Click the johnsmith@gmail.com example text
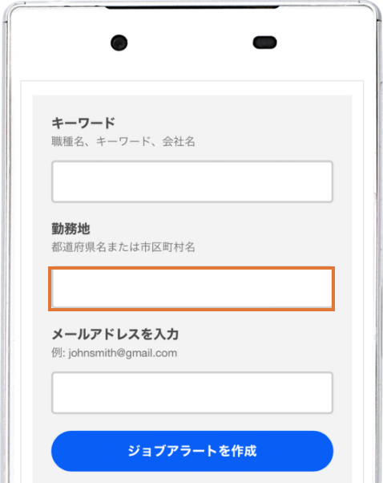Screen dimensions: 383x483 click(x=123, y=353)
